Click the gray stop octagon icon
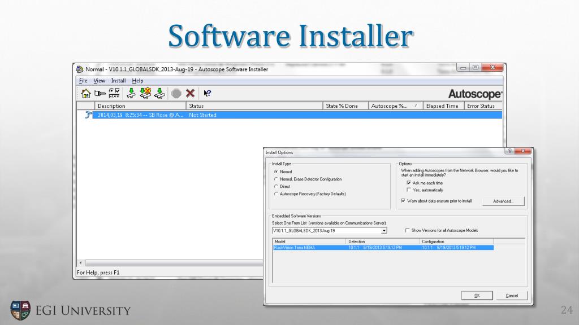The height and width of the screenshot is (325, 579). tap(176, 94)
